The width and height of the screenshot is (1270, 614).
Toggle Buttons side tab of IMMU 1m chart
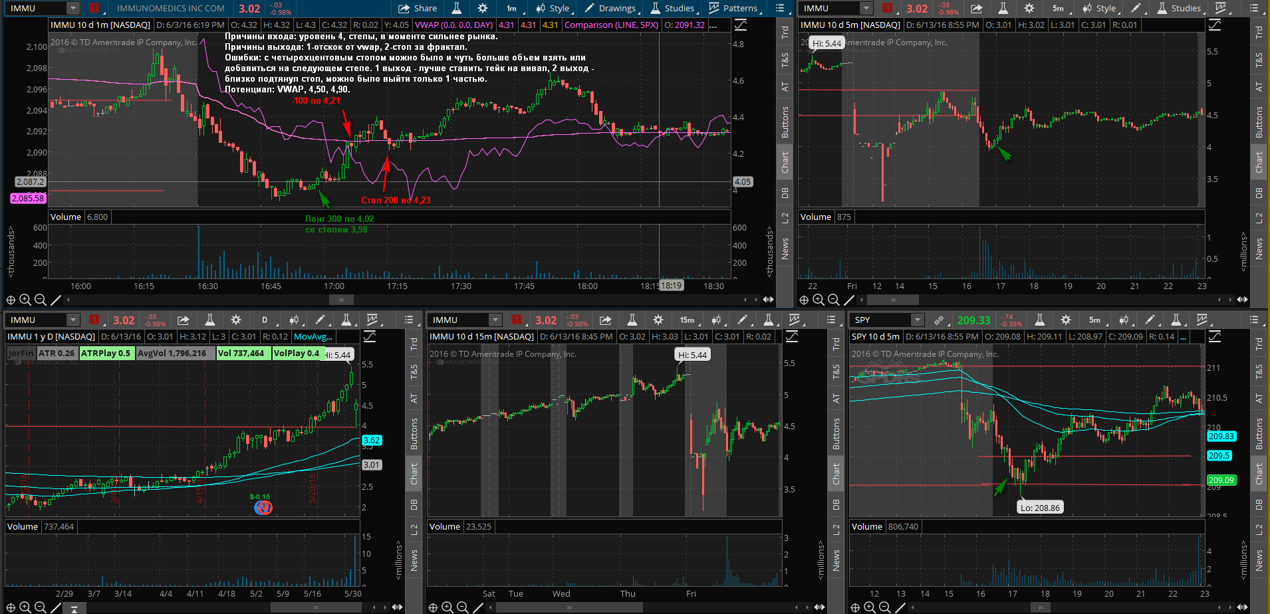(785, 122)
